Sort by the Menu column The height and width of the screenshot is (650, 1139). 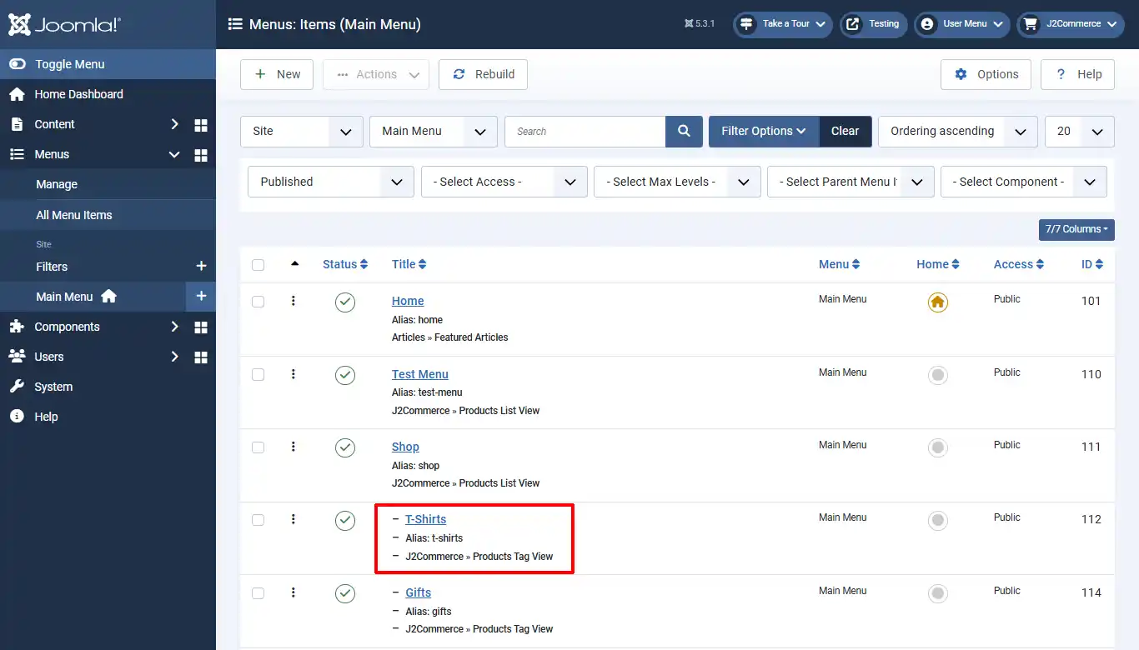click(x=839, y=264)
